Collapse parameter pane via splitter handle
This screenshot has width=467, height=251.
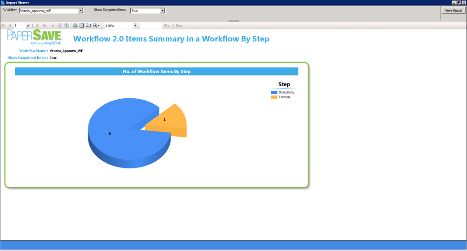(233, 21)
